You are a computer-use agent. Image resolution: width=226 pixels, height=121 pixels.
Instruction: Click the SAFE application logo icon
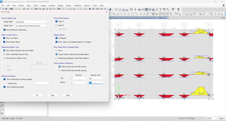[x=1, y=2]
